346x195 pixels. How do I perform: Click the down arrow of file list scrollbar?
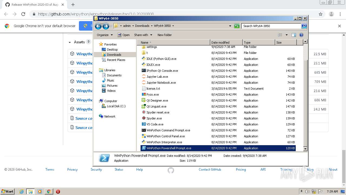pos(305,149)
